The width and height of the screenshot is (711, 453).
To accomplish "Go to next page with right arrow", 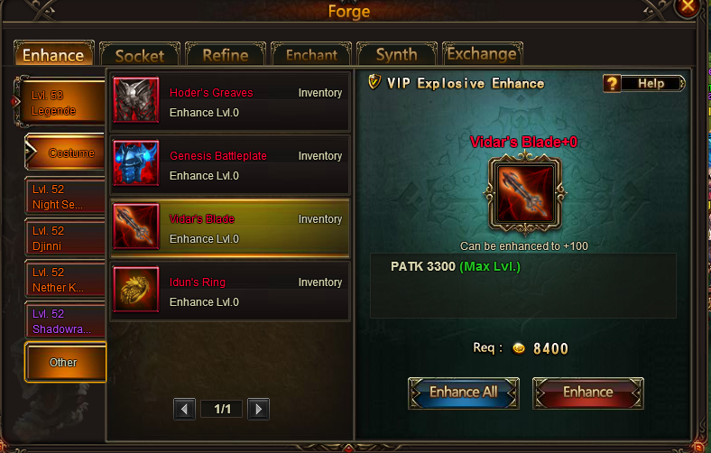I will pos(258,409).
